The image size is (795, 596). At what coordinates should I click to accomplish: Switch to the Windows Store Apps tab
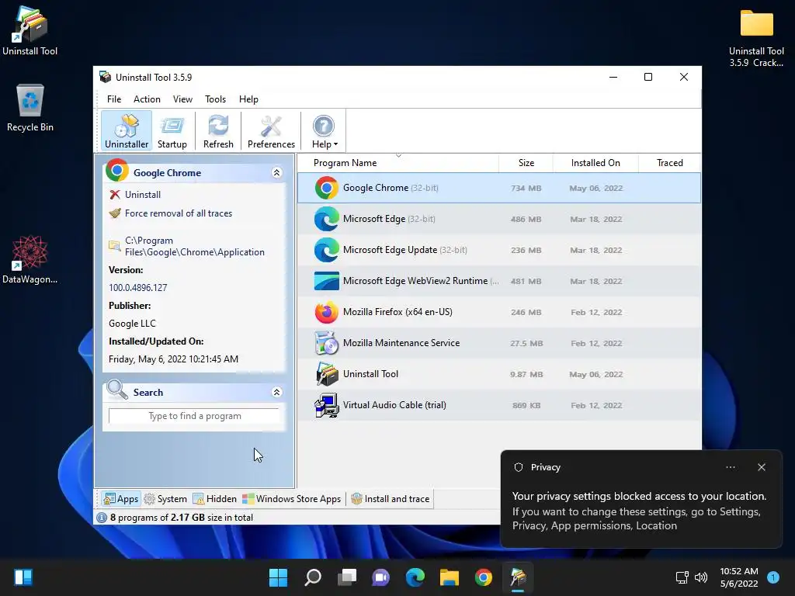292,499
